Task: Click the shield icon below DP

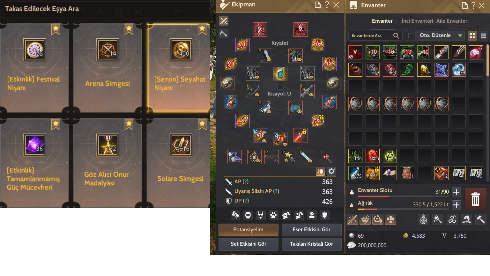Action: [325, 215]
